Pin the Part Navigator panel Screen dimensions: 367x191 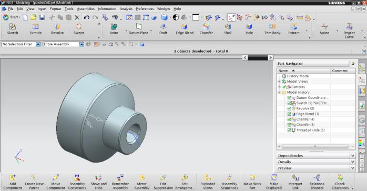353,64
